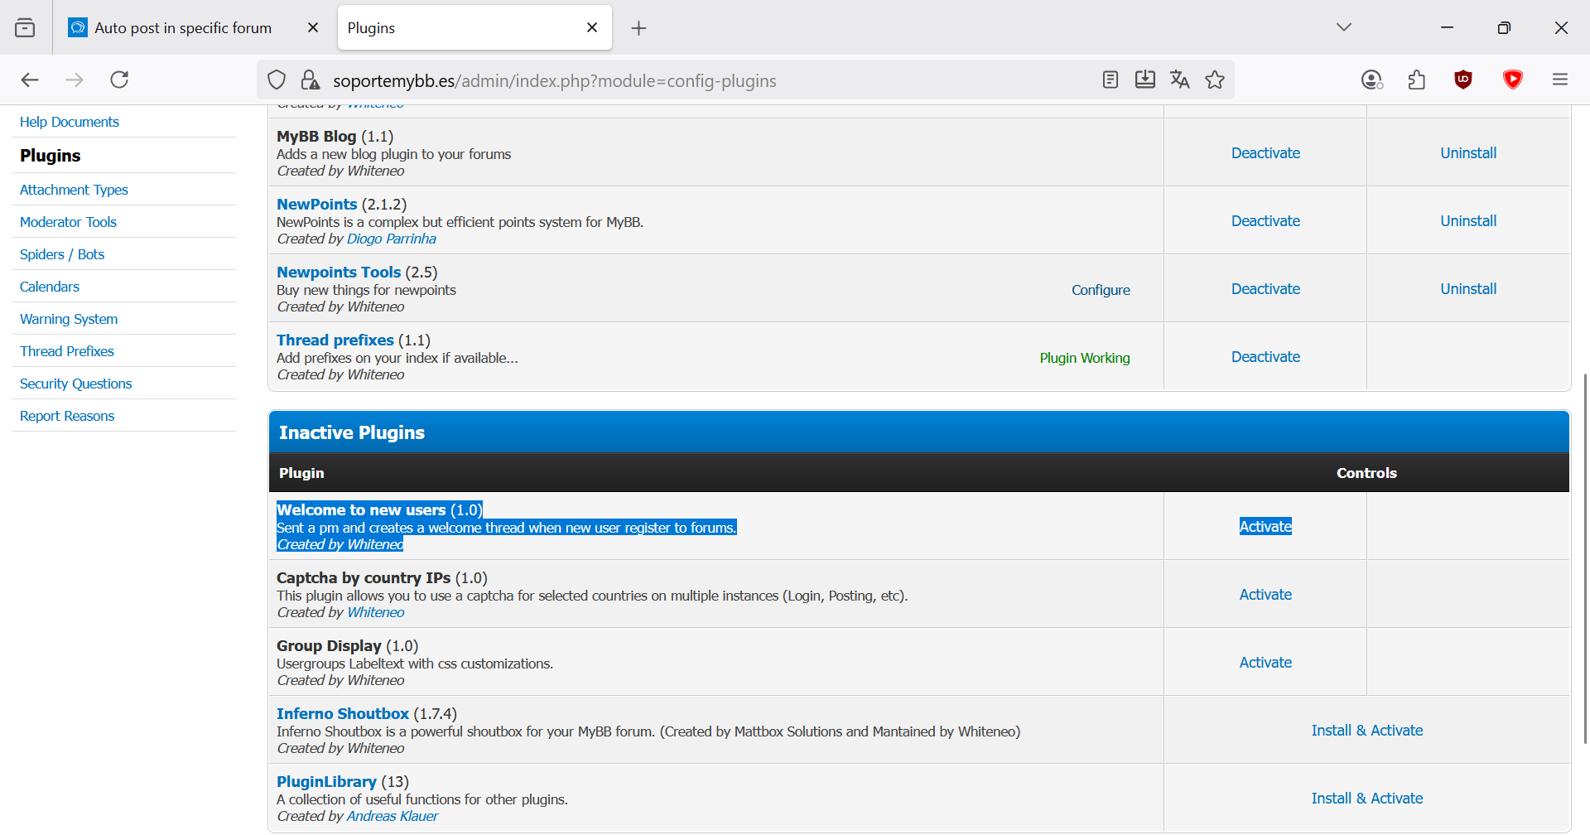Deactivate the MyBB Blog plugin
The height and width of the screenshot is (835, 1590).
[1265, 153]
